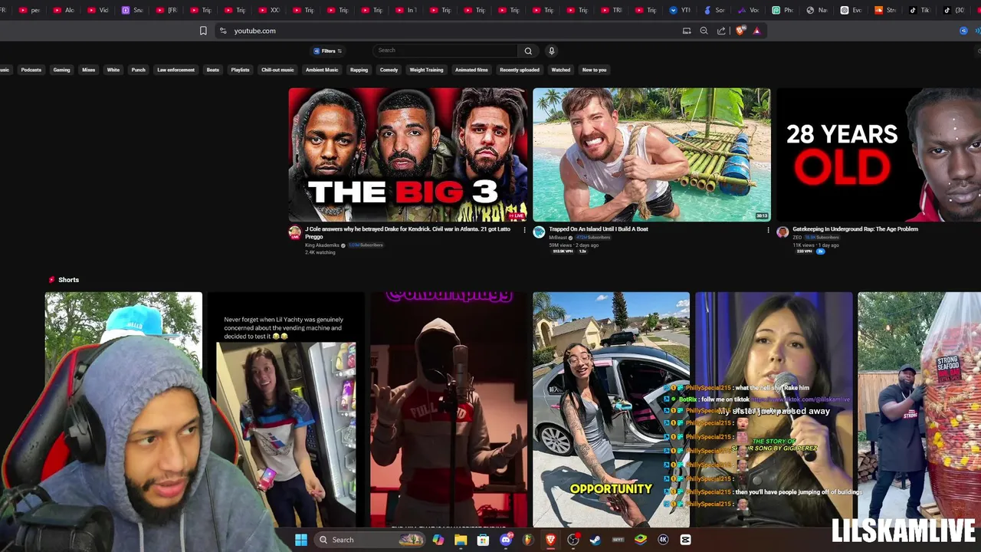
Task: Open more options for Trapped On An Island
Action: click(x=768, y=230)
